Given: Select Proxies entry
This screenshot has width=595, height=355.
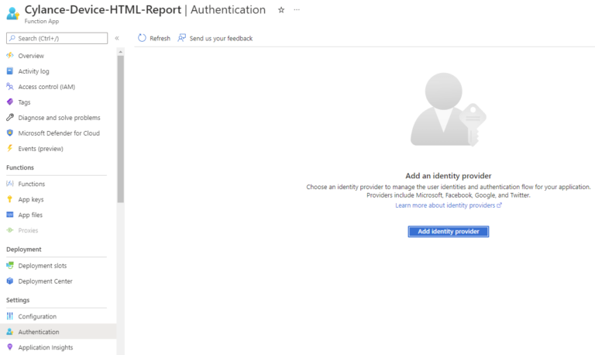Looking at the screenshot, I should 28,230.
